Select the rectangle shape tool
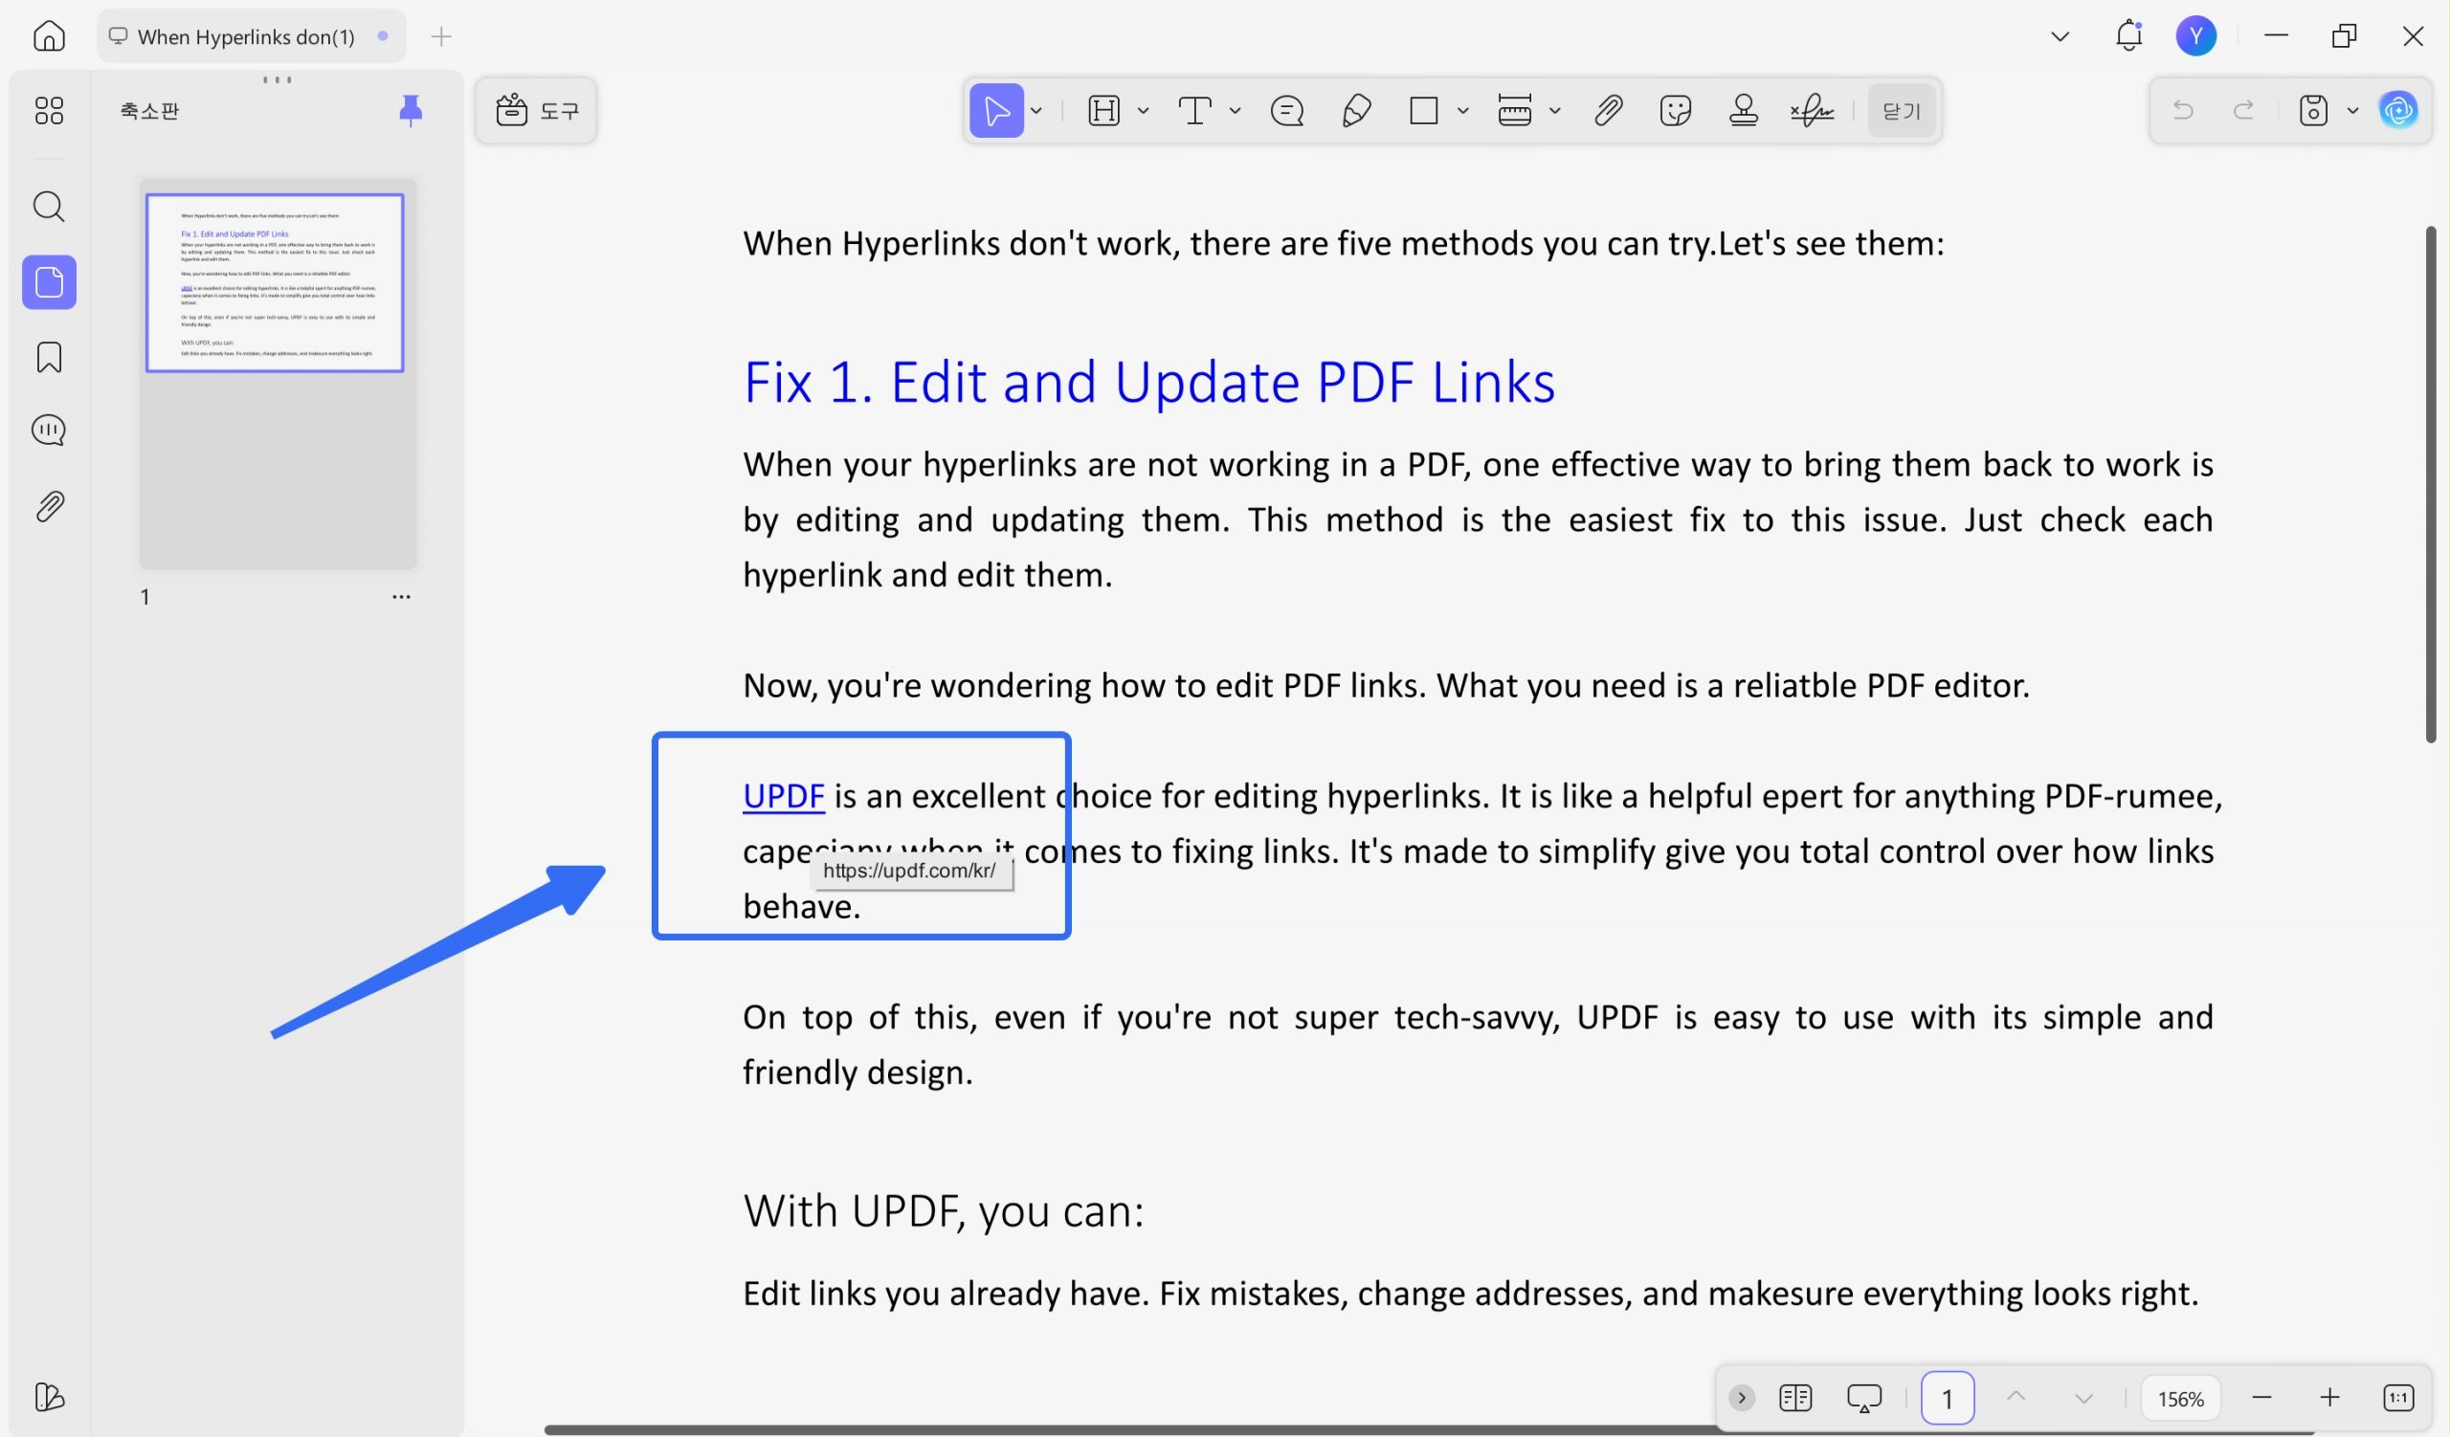Viewport: 2450px width, 1437px height. click(x=1423, y=111)
